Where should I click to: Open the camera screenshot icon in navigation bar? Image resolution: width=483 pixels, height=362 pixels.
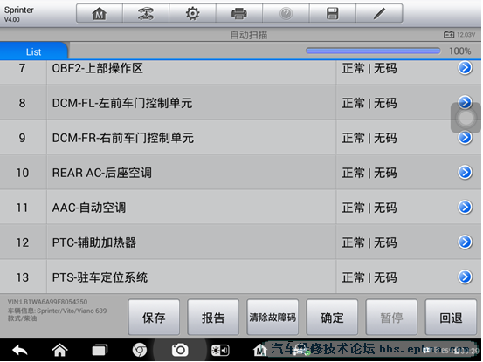coord(180,350)
